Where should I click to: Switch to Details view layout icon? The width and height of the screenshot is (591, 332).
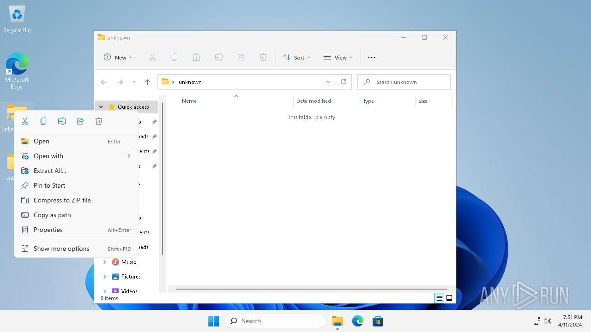coord(440,298)
